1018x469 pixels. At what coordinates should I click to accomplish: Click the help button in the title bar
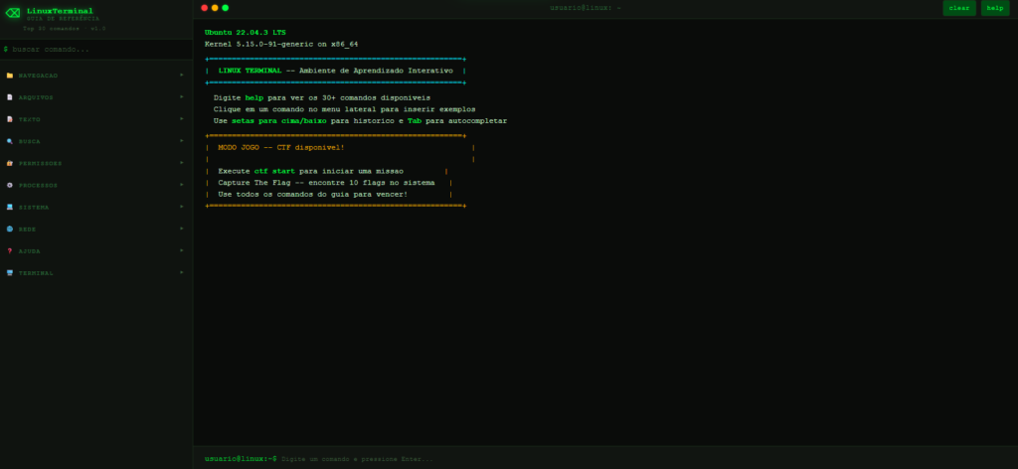click(995, 8)
